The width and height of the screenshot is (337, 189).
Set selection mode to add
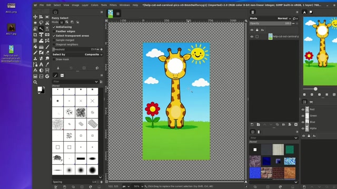[x=67, y=22]
